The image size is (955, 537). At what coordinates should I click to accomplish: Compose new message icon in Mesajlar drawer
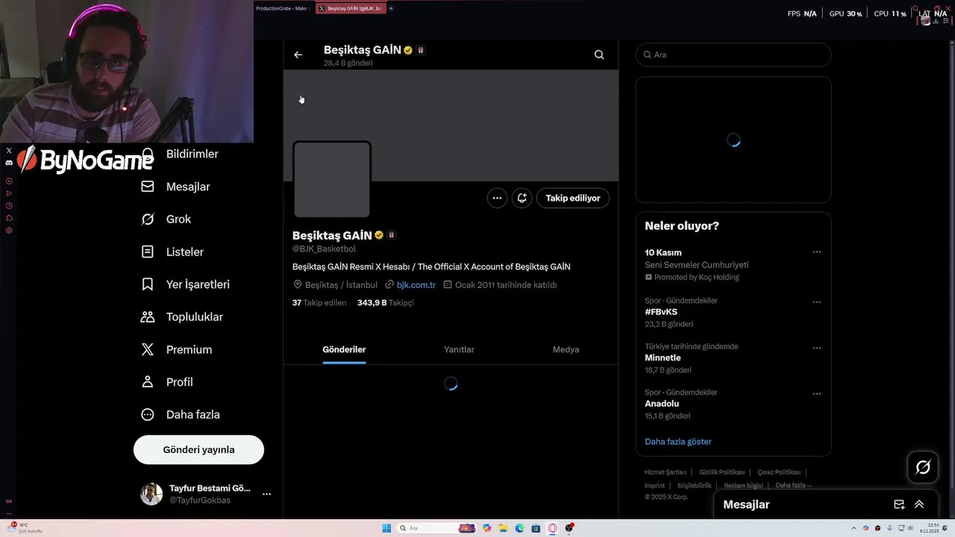pyautogui.click(x=899, y=505)
